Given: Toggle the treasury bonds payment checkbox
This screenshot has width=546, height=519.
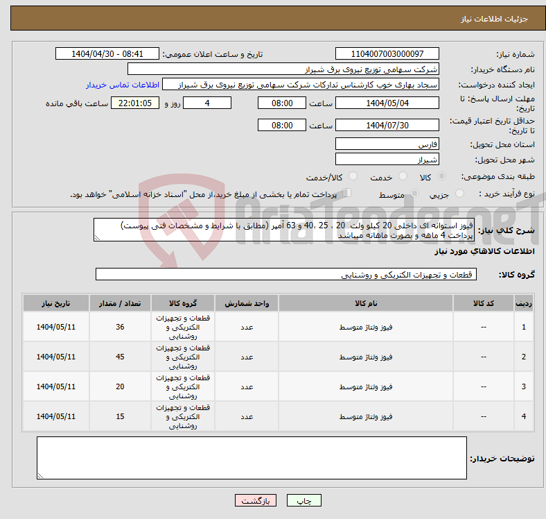Looking at the screenshot, I should 348,194.
